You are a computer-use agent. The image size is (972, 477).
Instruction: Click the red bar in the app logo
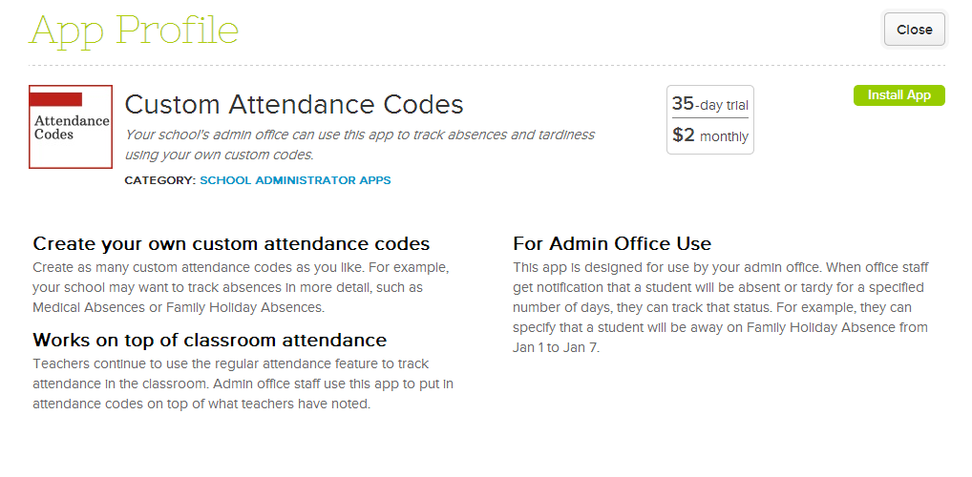coord(55,98)
